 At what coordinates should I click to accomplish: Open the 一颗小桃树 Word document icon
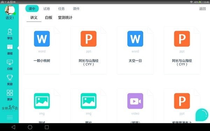42,39
